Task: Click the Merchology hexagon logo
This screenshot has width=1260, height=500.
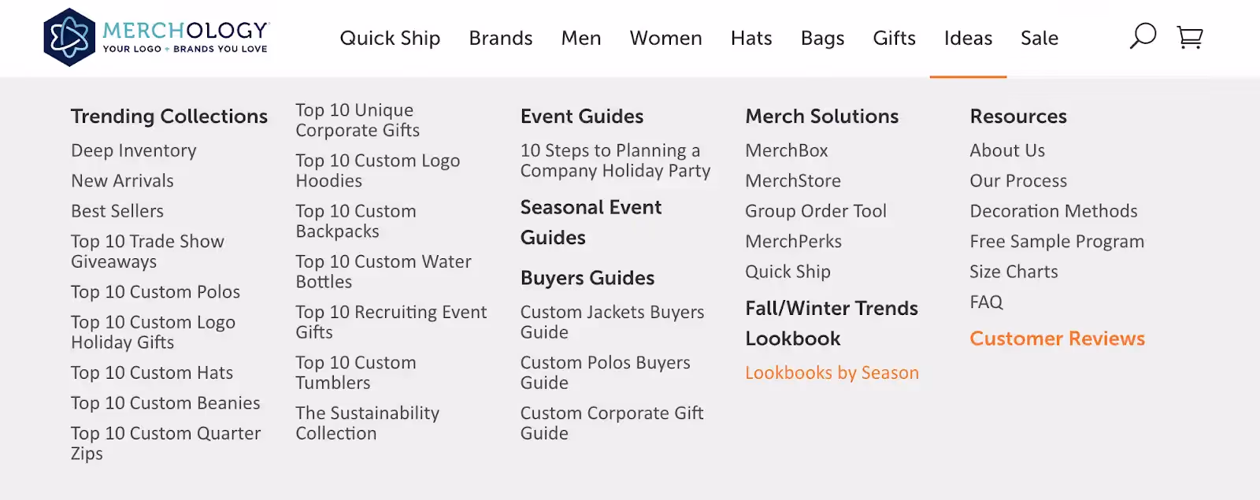Action: pos(70,36)
